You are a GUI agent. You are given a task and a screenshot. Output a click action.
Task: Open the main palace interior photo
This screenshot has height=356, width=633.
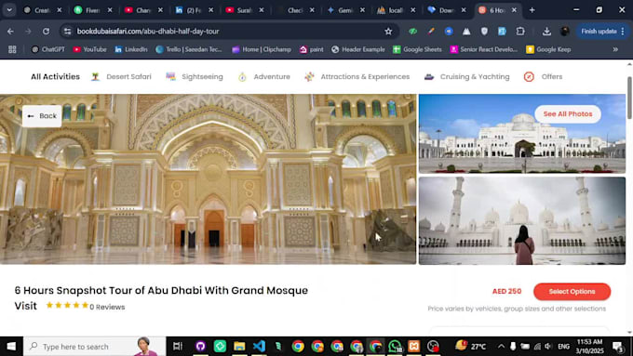tap(208, 179)
